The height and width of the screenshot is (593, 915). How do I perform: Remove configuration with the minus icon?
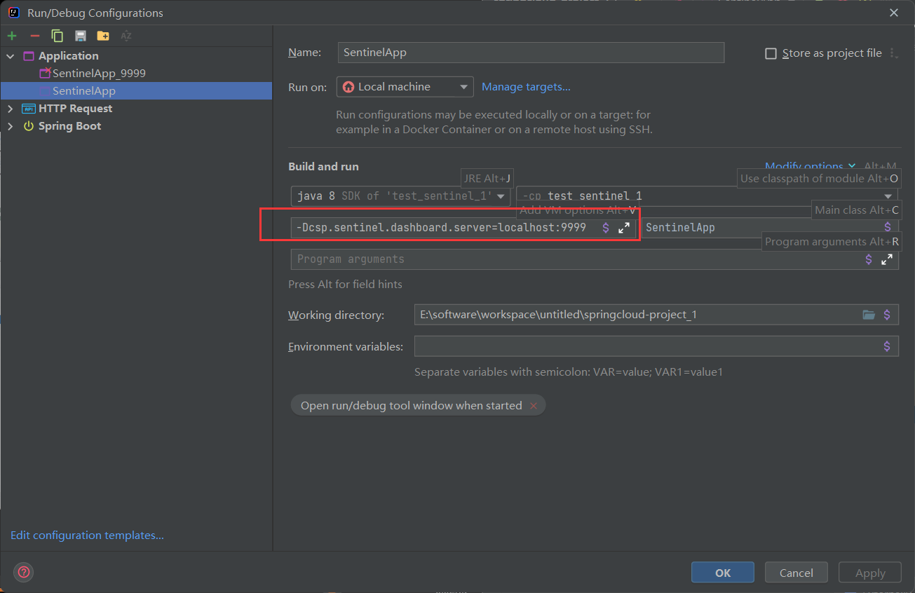(x=34, y=36)
